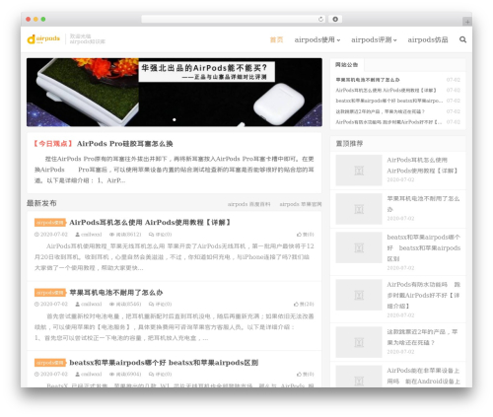Click comment icon on AirPods使用教程 post

(151, 235)
